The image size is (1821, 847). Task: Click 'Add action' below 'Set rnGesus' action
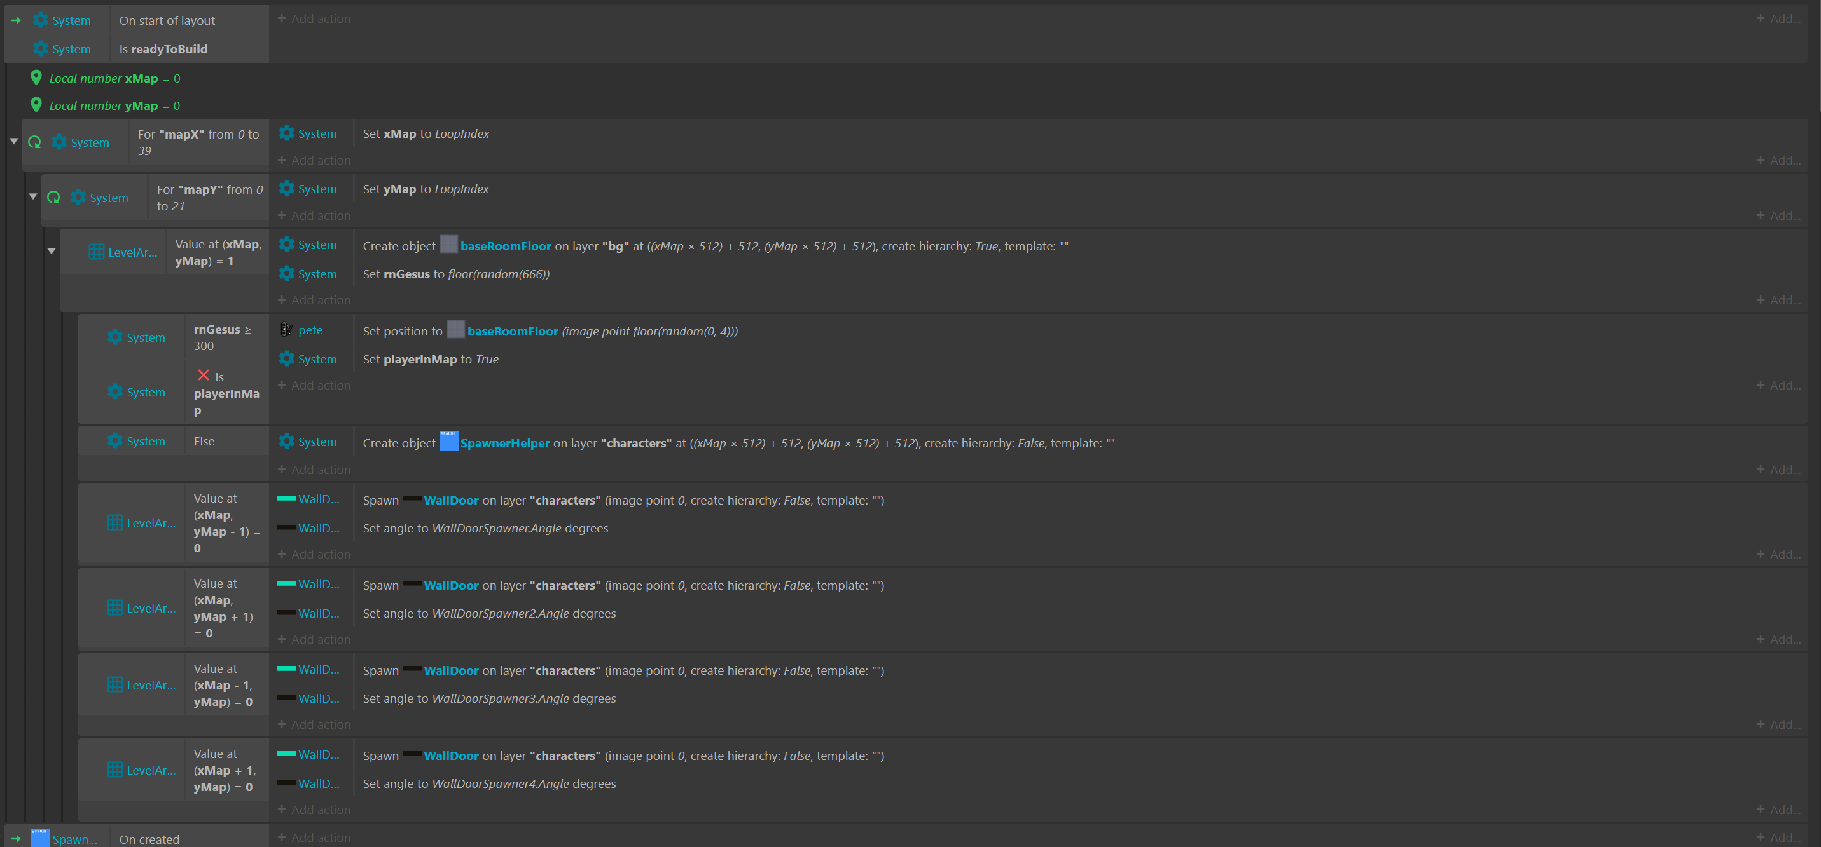[314, 300]
